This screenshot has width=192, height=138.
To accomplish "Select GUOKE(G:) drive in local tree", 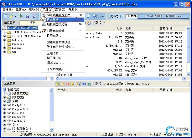I will pyautogui.click(x=18, y=121).
